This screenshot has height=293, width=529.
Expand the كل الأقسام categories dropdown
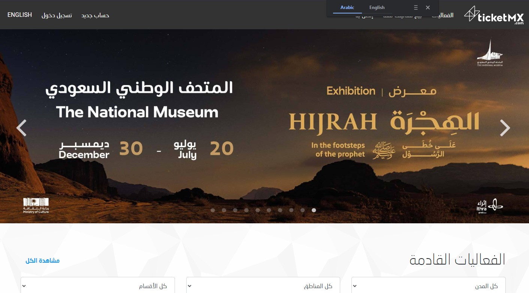pyautogui.click(x=97, y=286)
